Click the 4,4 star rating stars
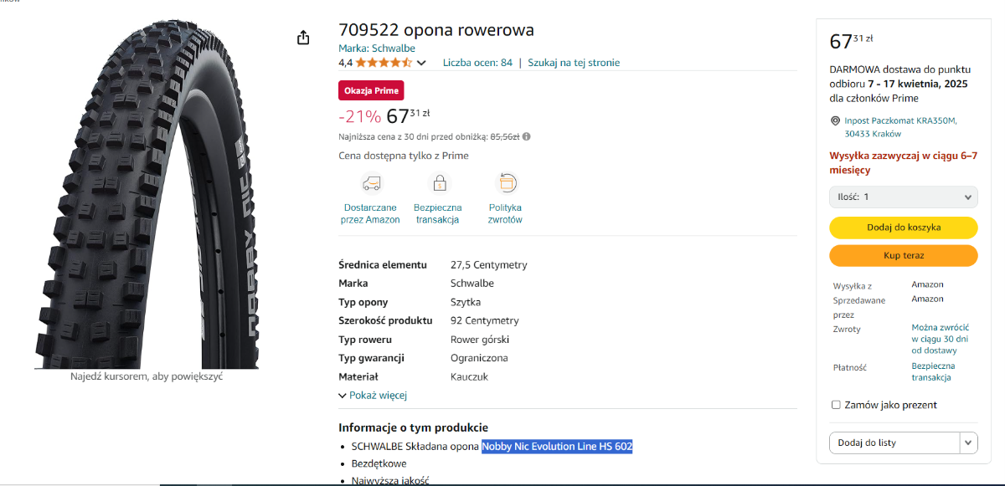This screenshot has height=486, width=1005. [x=384, y=63]
